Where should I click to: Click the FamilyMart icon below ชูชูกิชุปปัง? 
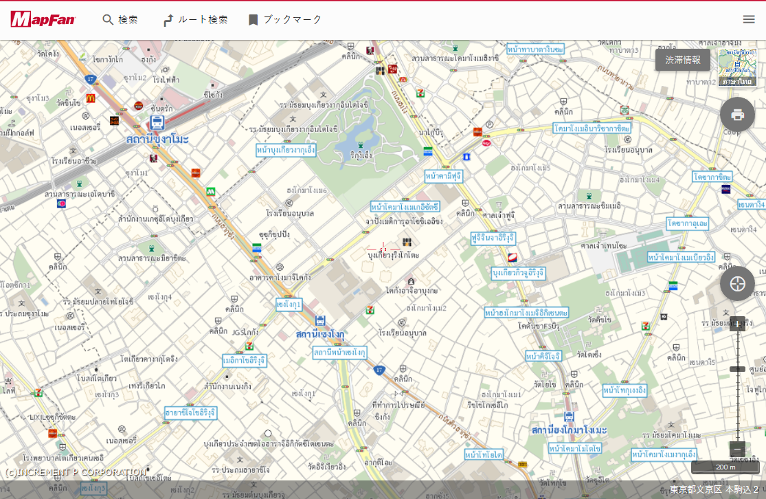click(256, 248)
